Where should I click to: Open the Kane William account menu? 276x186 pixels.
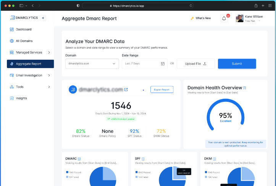[249, 18]
